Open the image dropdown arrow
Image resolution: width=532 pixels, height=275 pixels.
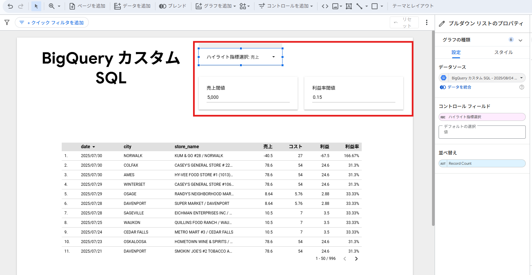tap(341, 6)
